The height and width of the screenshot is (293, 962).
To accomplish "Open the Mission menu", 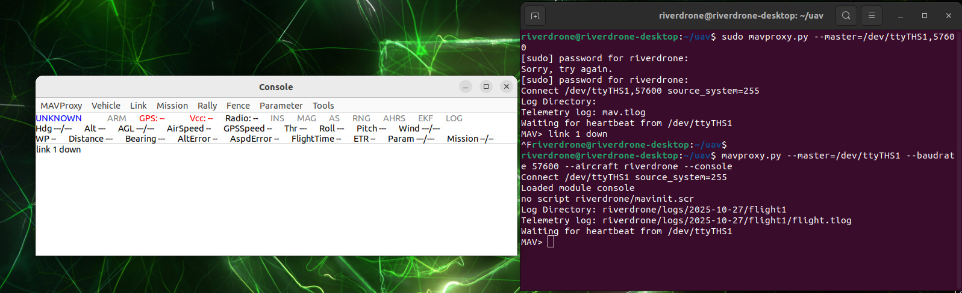I will tap(172, 106).
